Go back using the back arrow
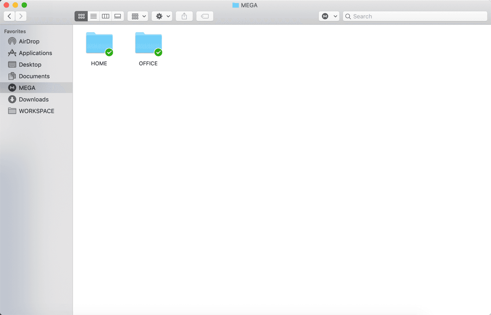The width and height of the screenshot is (491, 315). (9, 16)
